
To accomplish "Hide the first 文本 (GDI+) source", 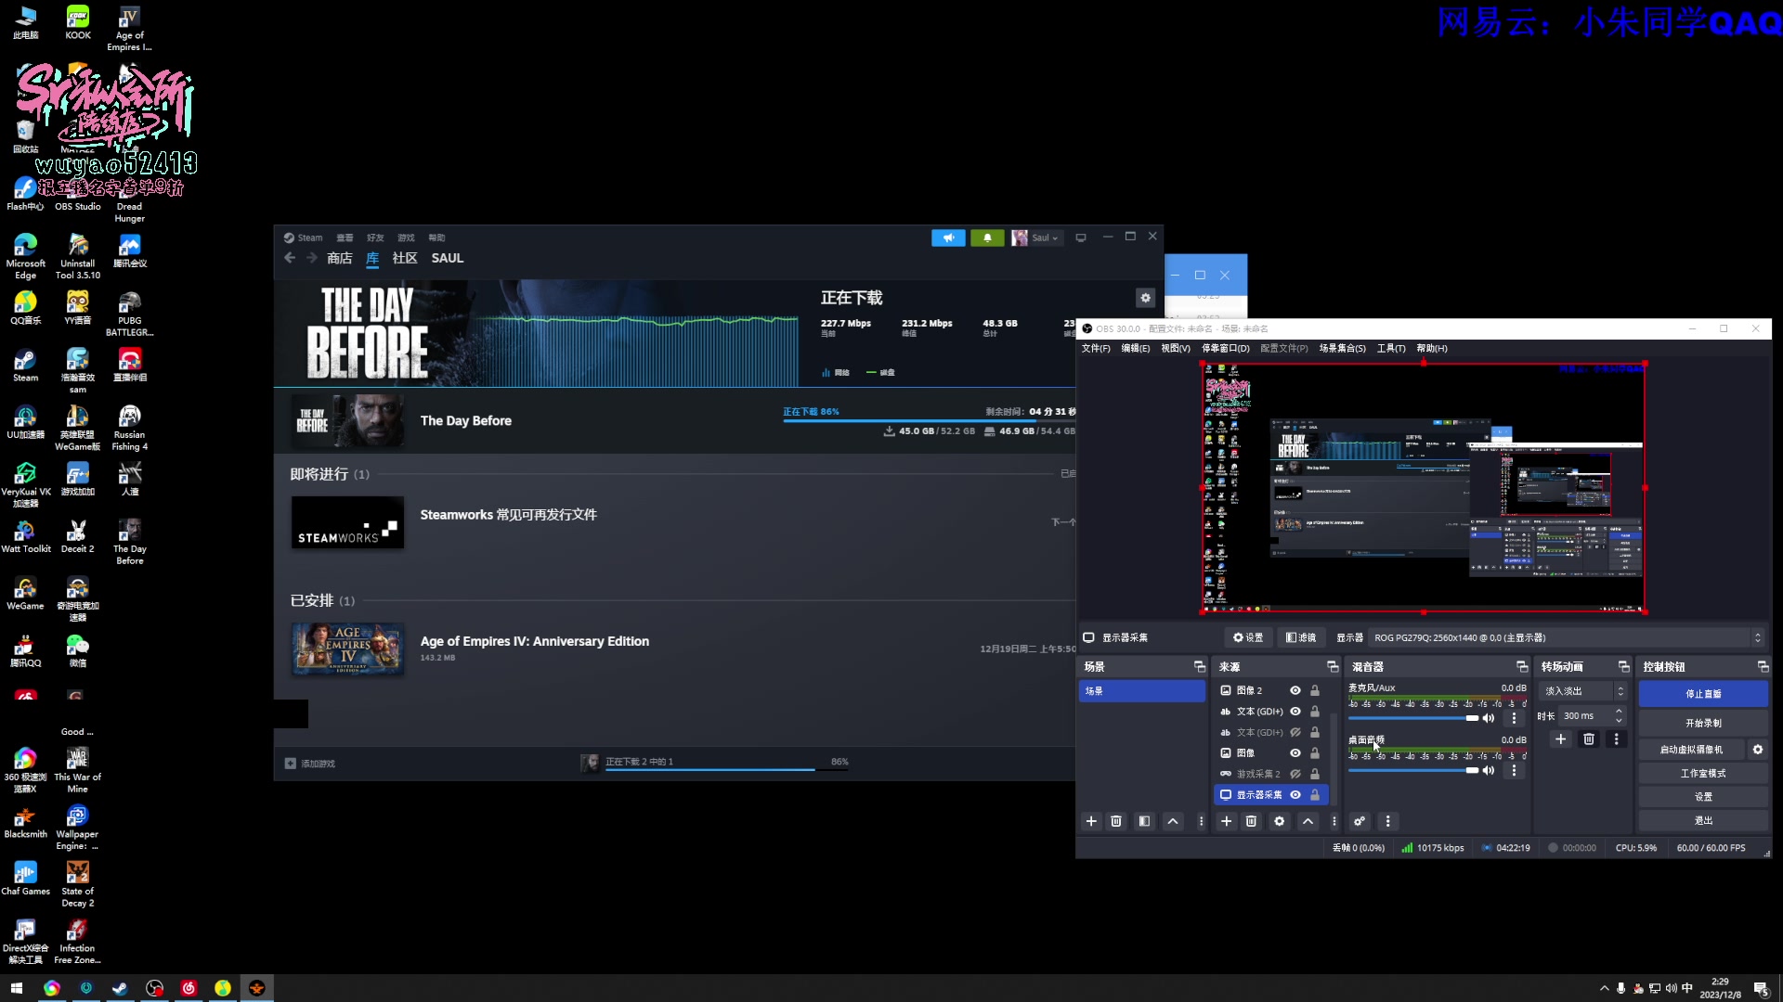I will [x=1295, y=712].
